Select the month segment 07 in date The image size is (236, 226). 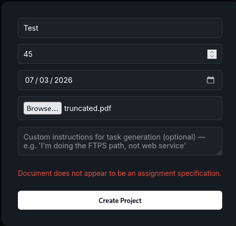pos(29,80)
